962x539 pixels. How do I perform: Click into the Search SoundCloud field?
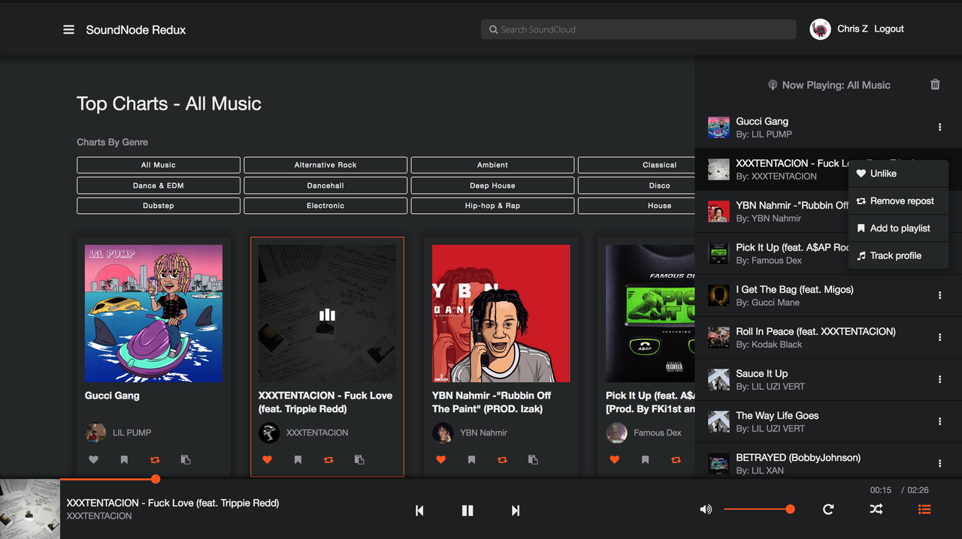[638, 29]
